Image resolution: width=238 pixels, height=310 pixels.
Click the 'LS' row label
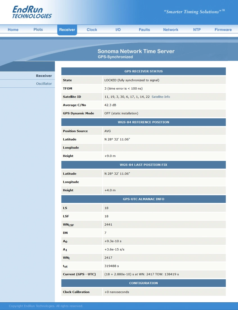(x=65, y=208)
